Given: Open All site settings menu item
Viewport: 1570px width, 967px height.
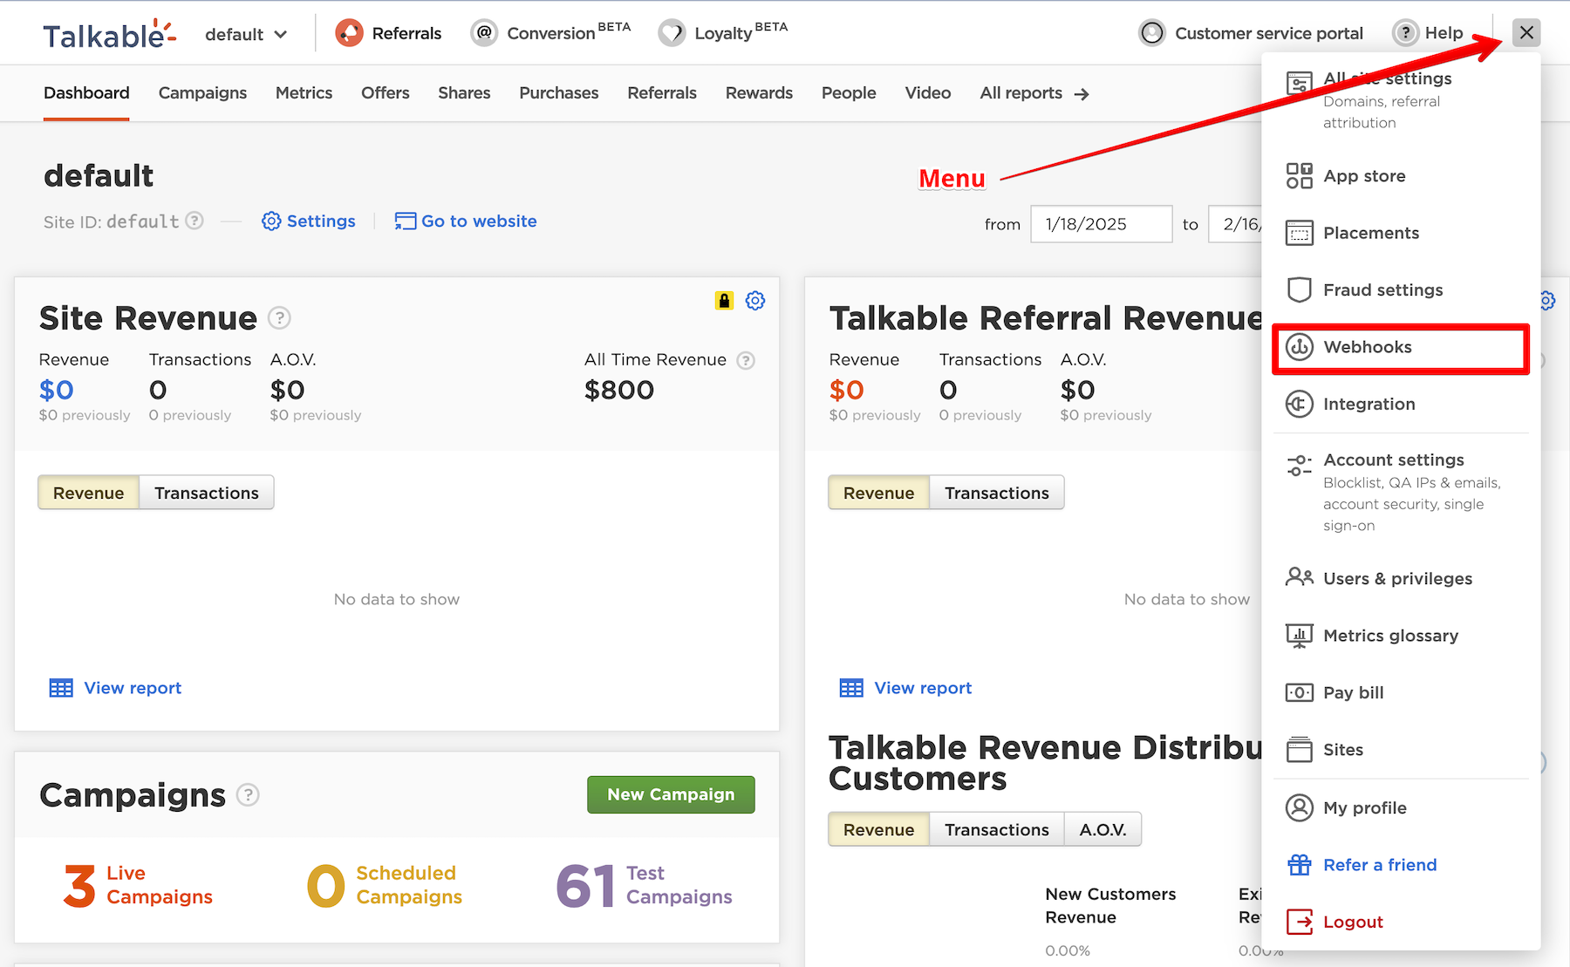Looking at the screenshot, I should (x=1401, y=100).
